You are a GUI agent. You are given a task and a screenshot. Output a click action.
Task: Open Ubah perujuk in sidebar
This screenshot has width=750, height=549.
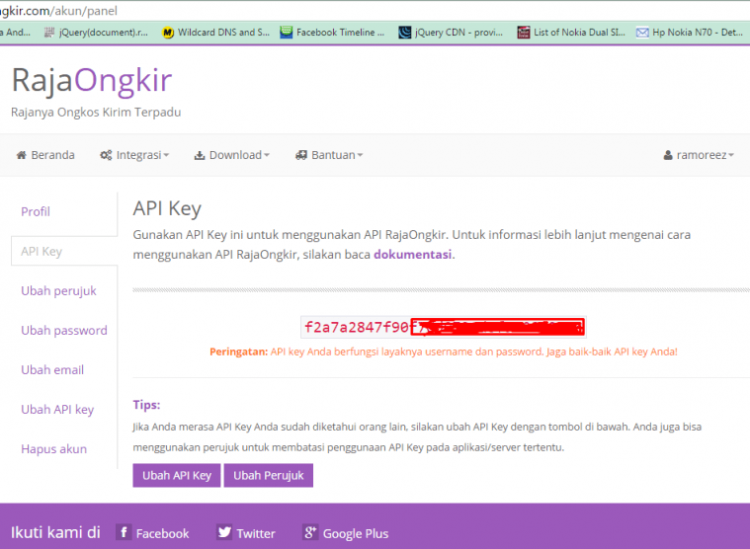click(x=59, y=291)
